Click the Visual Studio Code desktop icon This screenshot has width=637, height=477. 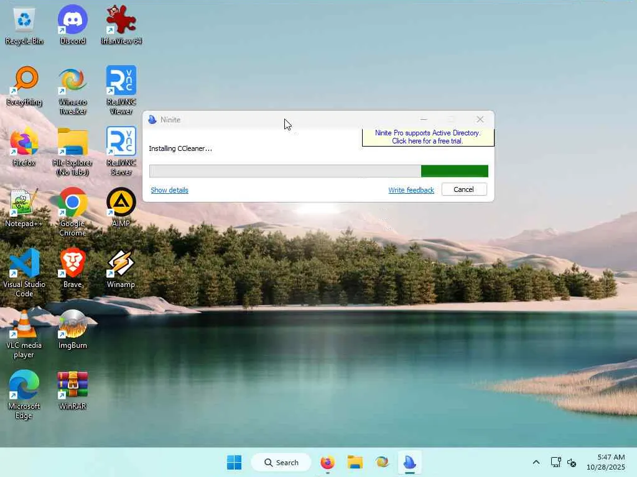(24, 273)
